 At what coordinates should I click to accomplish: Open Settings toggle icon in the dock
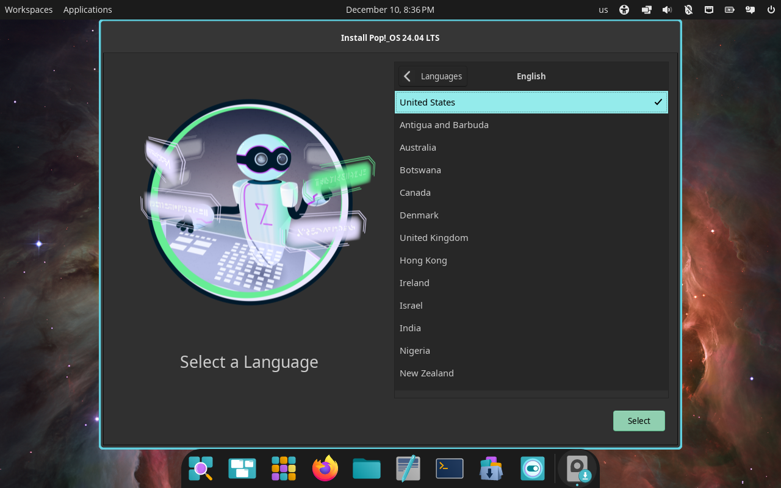point(533,468)
